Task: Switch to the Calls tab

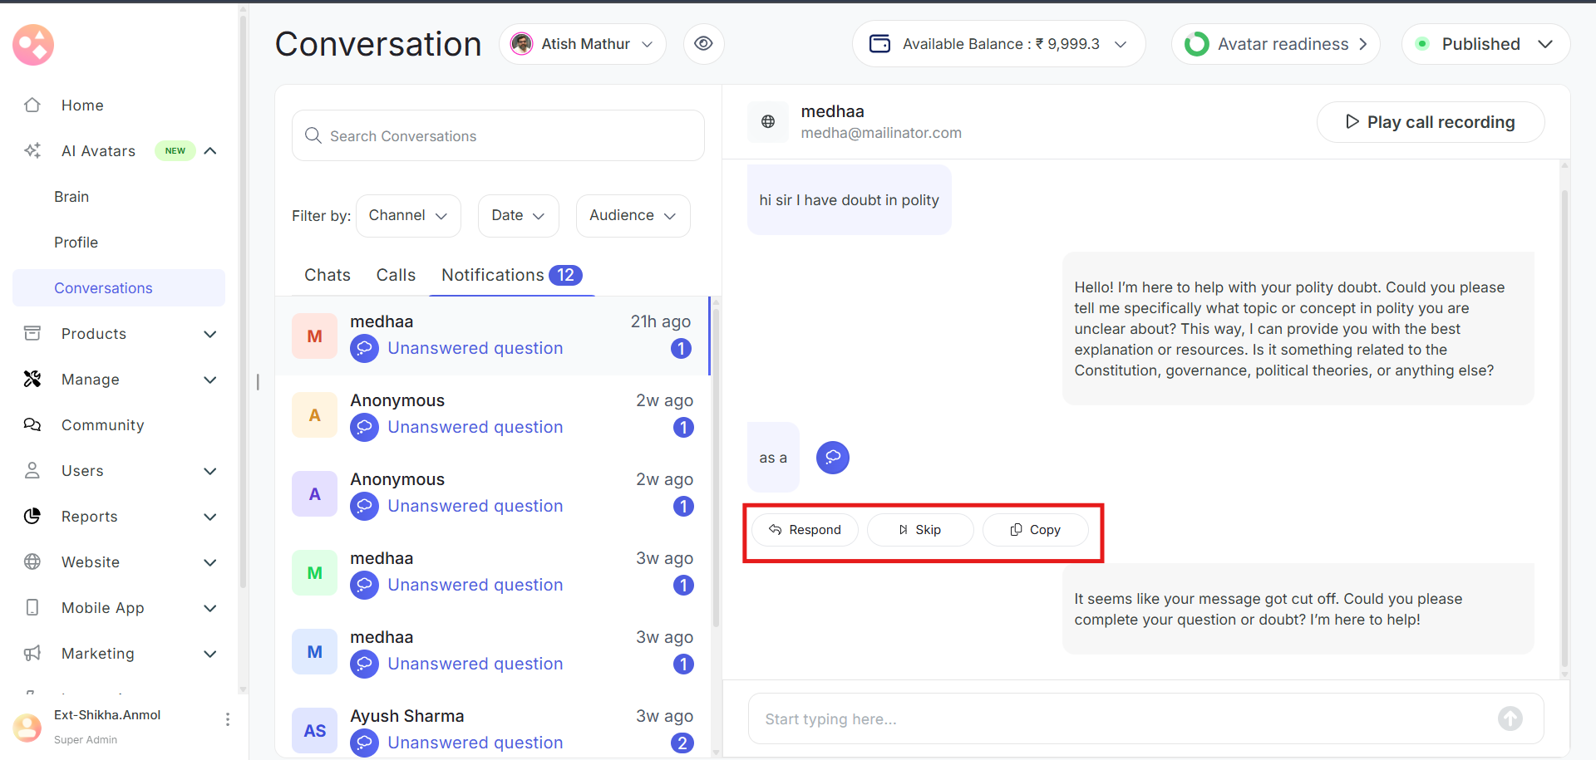Action: pyautogui.click(x=396, y=275)
